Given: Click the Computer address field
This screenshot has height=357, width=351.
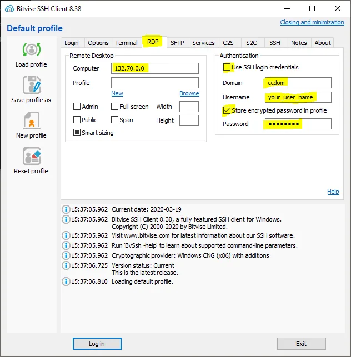Looking at the screenshot, I should pos(155,68).
